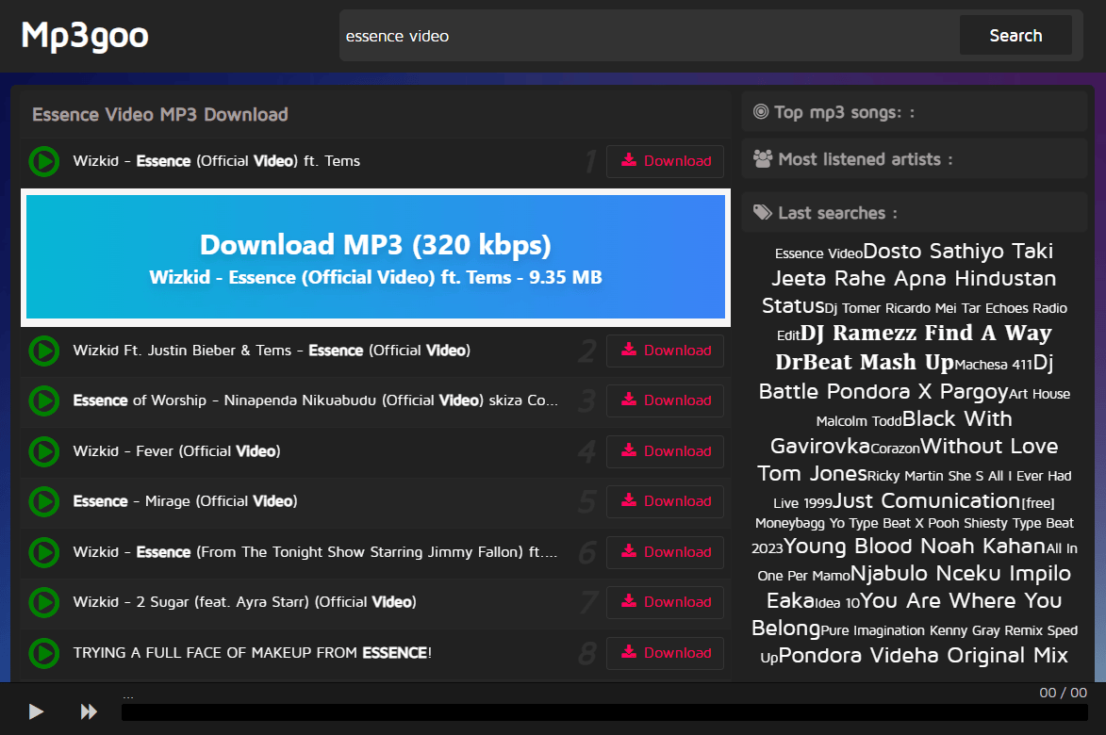
Task: Open Idea 10 search tag
Action: click(x=838, y=603)
